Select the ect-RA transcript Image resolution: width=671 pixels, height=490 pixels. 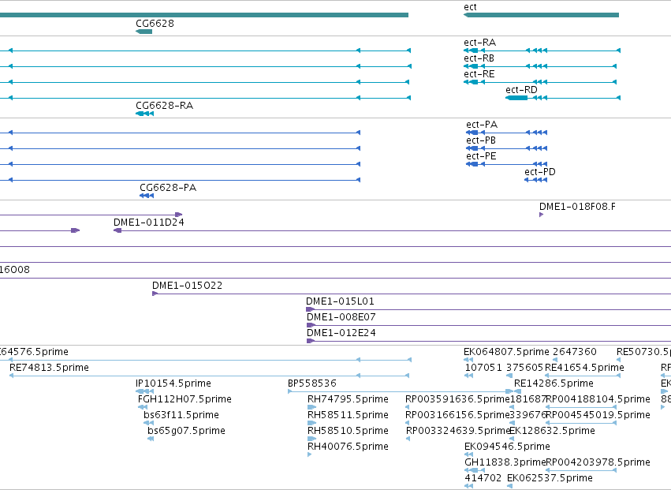point(542,50)
